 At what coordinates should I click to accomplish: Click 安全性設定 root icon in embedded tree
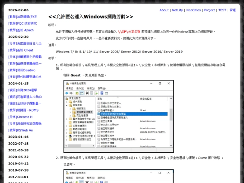click(67, 98)
